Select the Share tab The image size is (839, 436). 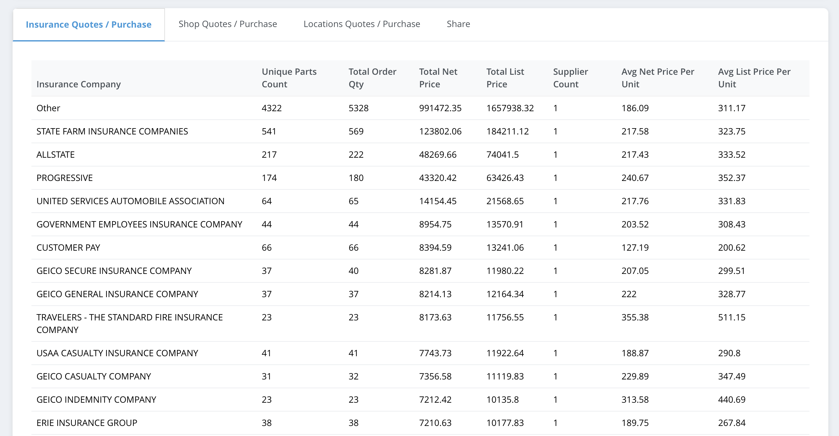[458, 24]
